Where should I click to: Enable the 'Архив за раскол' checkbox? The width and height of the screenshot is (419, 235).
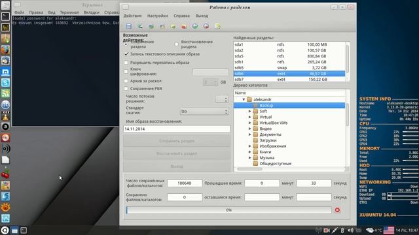click(126, 81)
